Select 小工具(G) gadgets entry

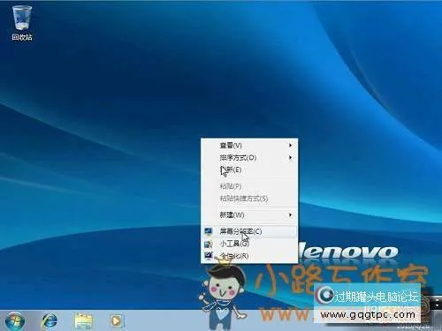coord(249,244)
